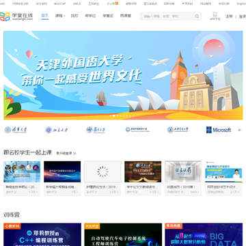Open the Microsoft partner logo
246x246 pixels.
(x=219, y=130)
